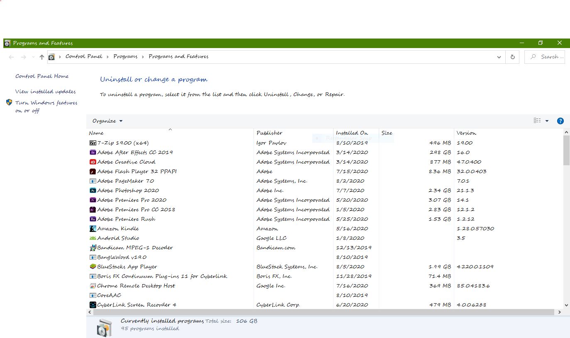Click the vertical scrollbar up arrow

567,132
